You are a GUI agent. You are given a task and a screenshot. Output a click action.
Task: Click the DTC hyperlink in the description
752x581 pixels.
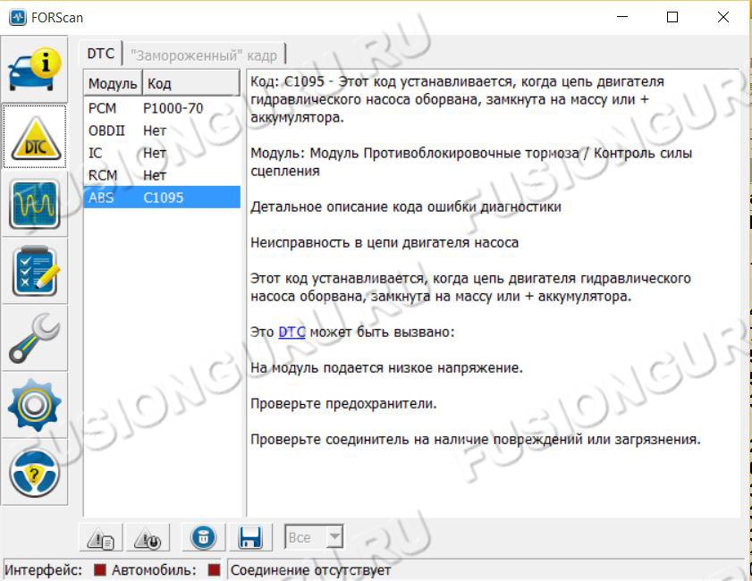point(292,332)
